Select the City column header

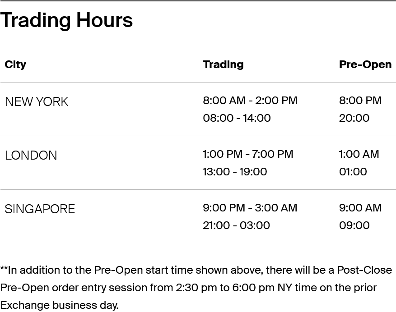click(x=15, y=64)
